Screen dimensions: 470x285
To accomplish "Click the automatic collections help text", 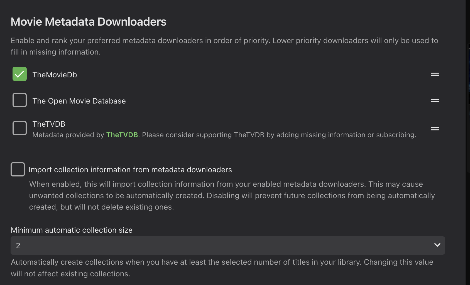I will (x=222, y=268).
